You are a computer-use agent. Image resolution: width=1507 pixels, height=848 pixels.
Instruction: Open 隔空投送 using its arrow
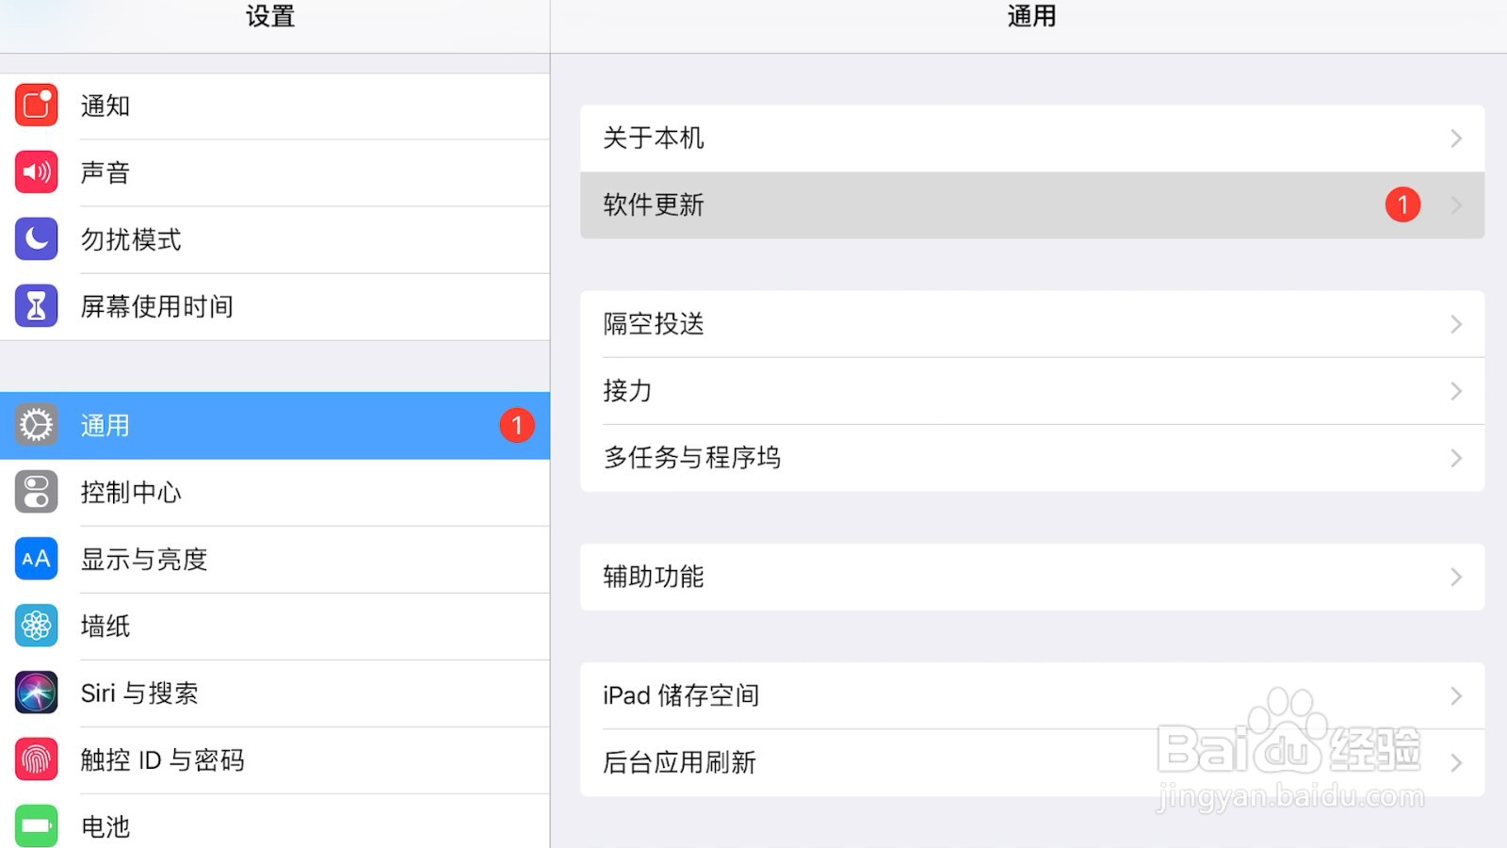click(1456, 324)
